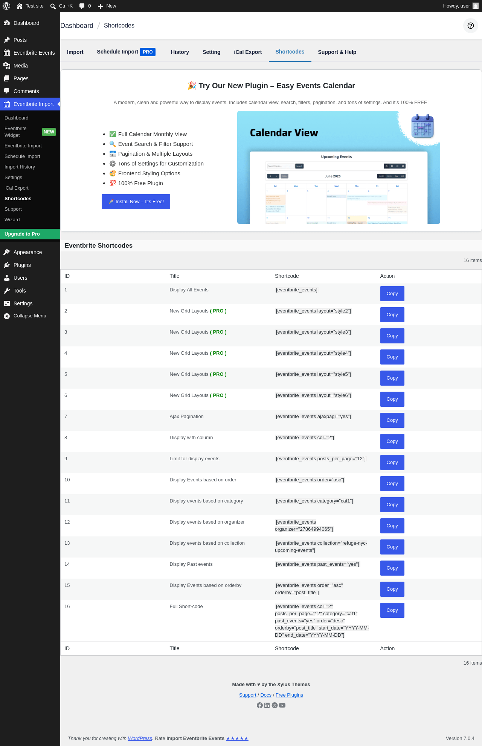Click the Howdy, user account text
The image size is (482, 746).
[x=456, y=6]
